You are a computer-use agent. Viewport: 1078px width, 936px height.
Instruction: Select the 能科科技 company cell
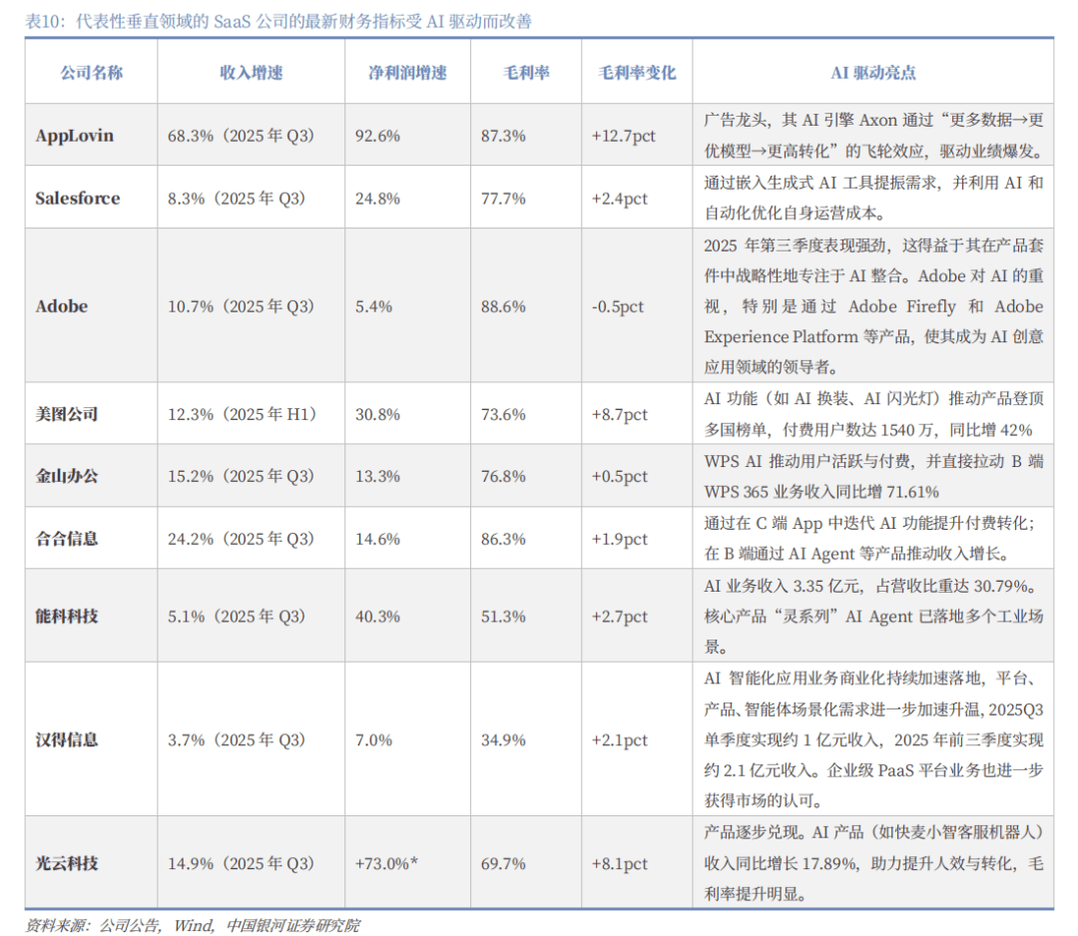point(67,616)
